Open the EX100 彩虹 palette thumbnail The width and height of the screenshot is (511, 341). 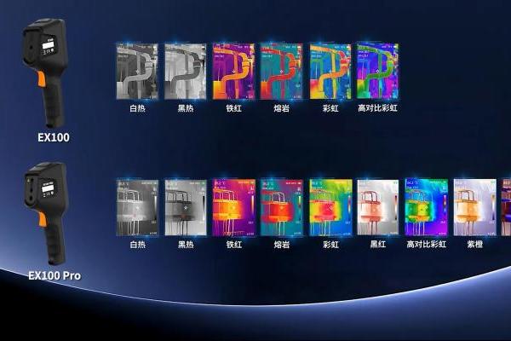pyautogui.click(x=330, y=72)
